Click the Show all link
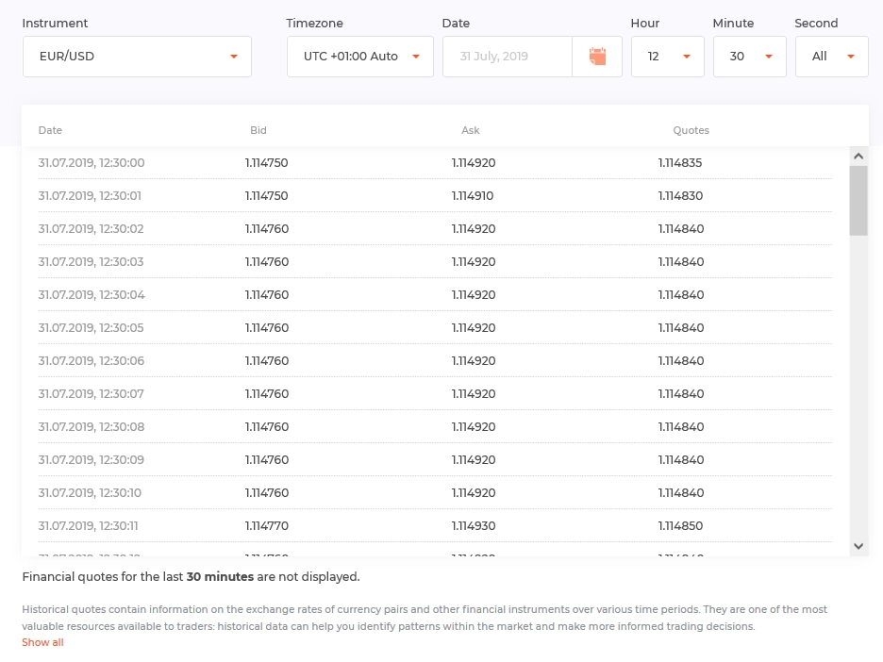The height and width of the screenshot is (662, 883). [x=42, y=642]
